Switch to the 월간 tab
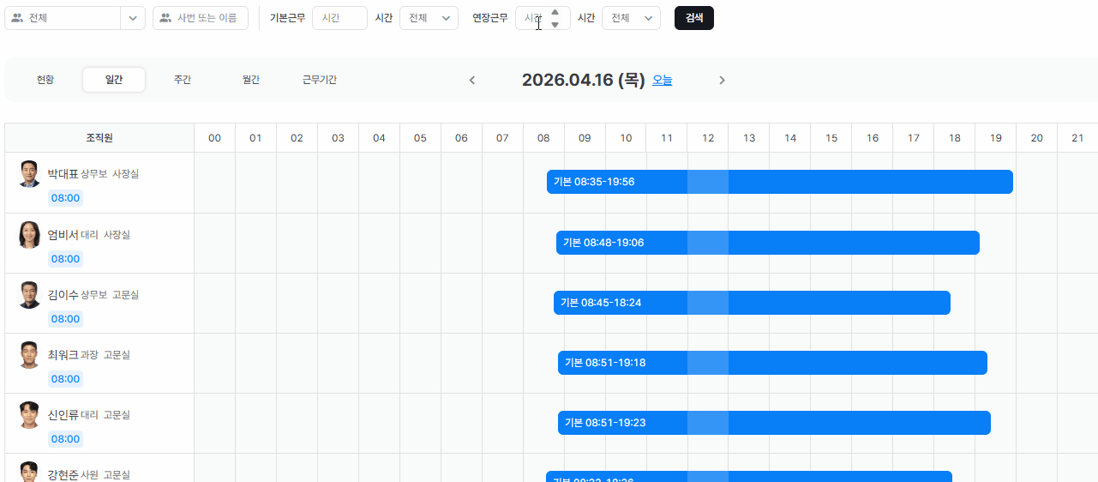 (251, 80)
